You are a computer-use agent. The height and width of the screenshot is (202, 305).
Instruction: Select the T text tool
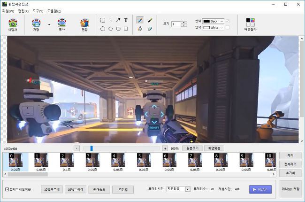pos(126,20)
